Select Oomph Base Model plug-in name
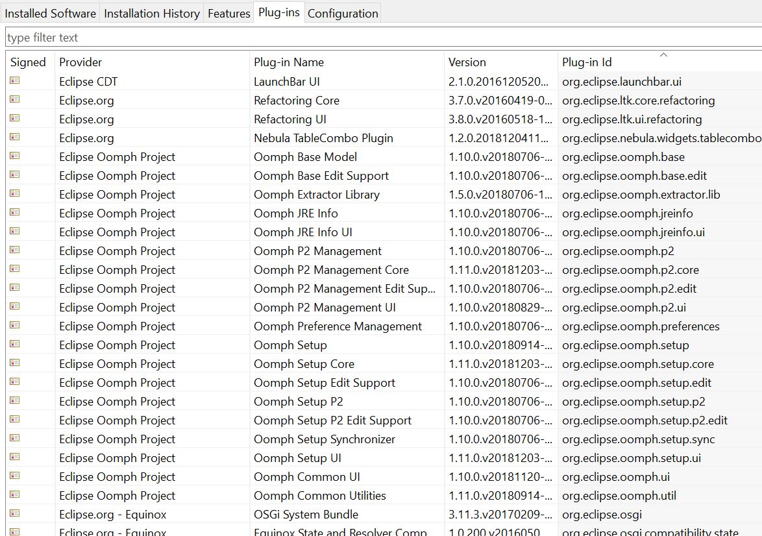Image resolution: width=762 pixels, height=536 pixels. (x=305, y=157)
